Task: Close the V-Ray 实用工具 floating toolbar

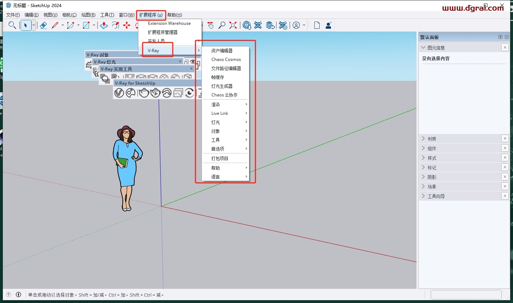Action: [192, 68]
